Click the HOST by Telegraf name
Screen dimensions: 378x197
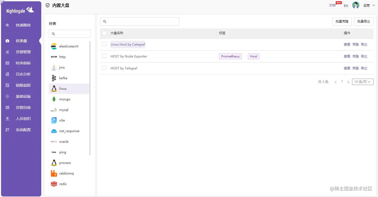[x=124, y=68]
